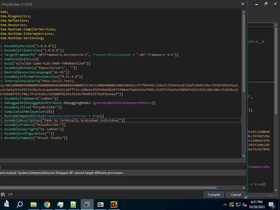Click the NeutralResourcesLanguage "en-US" line
The width and height of the screenshot is (280, 210).
[x=35, y=72]
